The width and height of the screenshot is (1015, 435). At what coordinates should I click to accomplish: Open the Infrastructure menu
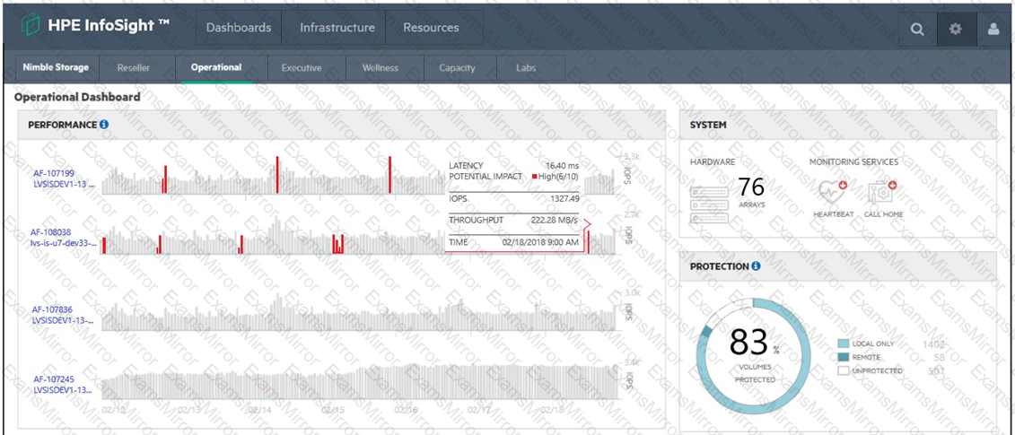[337, 28]
